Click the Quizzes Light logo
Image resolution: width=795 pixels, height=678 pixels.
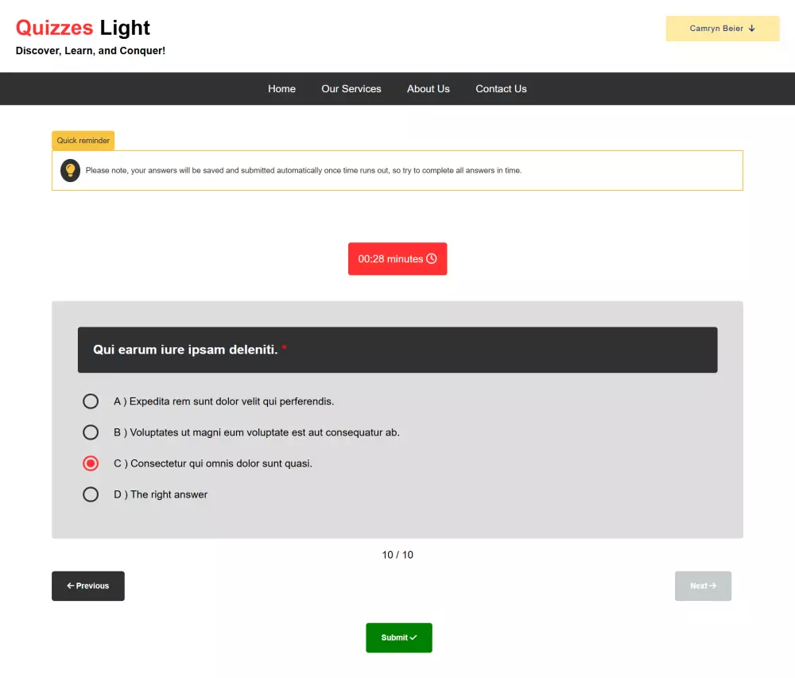[x=83, y=27]
